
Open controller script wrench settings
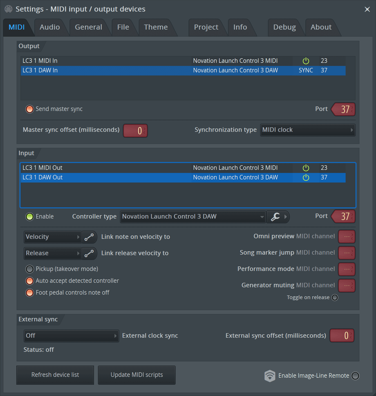point(275,217)
